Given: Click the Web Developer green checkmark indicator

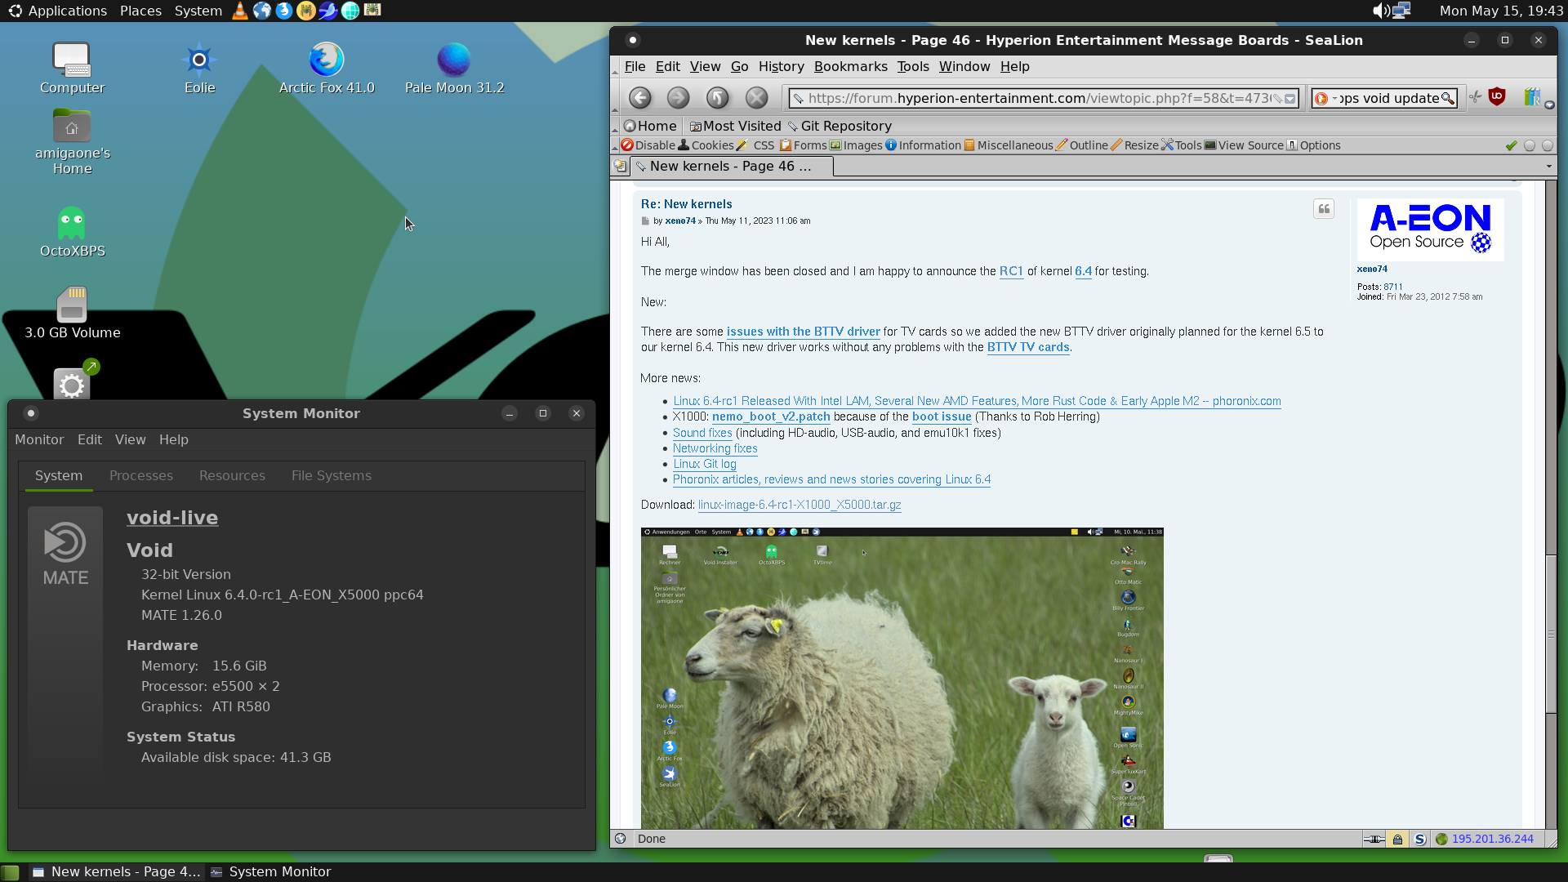Looking at the screenshot, I should (1511, 145).
